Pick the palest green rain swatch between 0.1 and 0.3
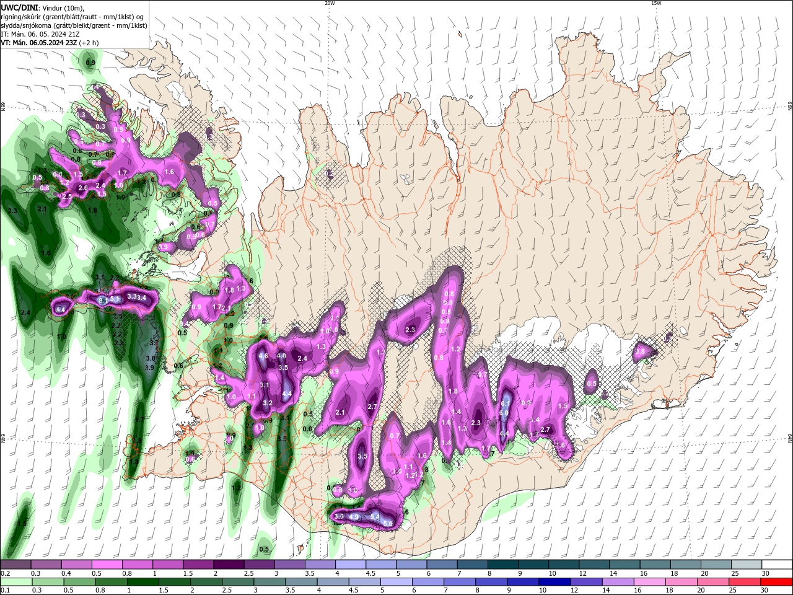Image resolution: width=793 pixels, height=595 pixels. (x=16, y=582)
